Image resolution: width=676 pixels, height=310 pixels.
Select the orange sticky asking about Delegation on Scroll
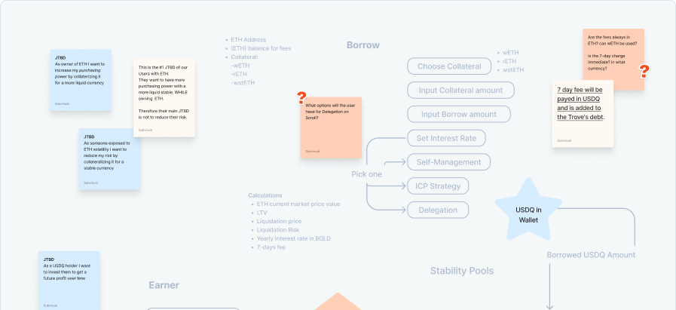coord(331,127)
